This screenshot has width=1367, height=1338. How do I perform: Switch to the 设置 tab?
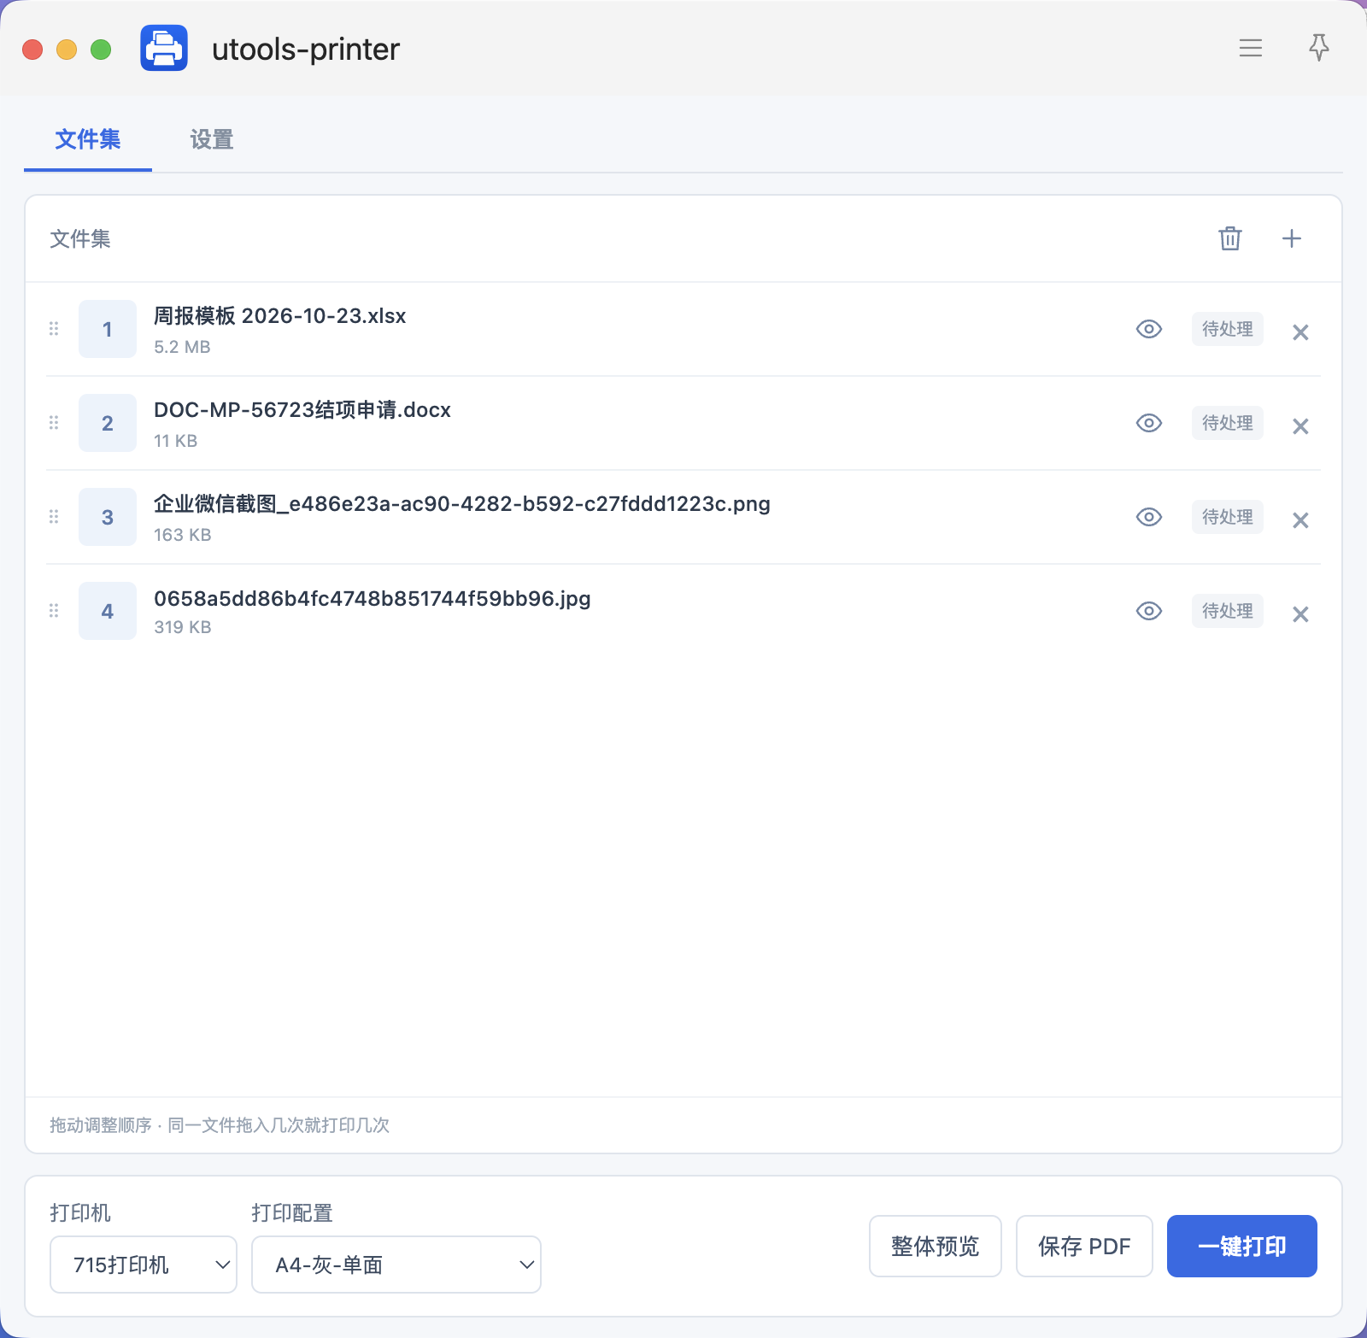[212, 139]
